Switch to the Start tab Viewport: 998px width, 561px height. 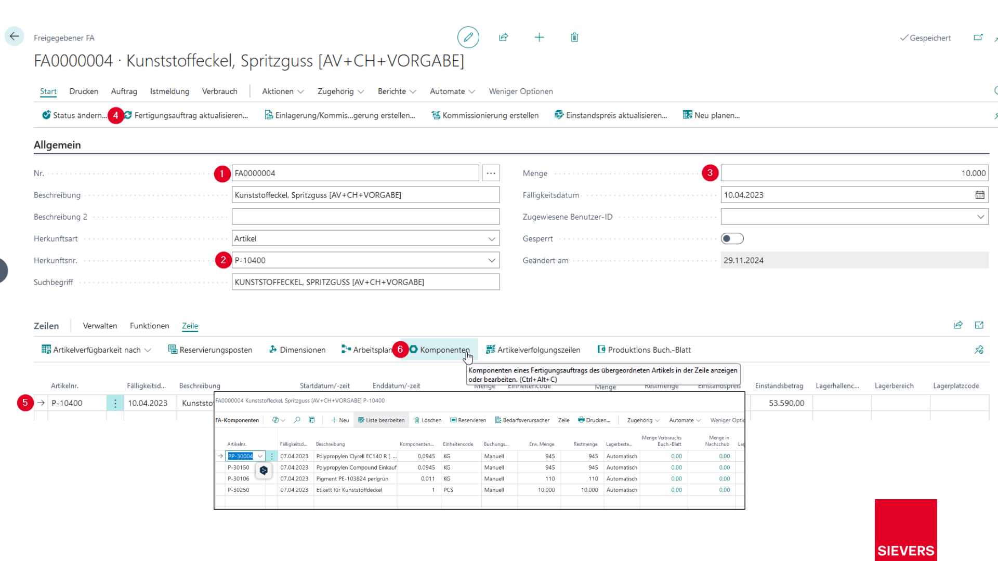tap(48, 91)
